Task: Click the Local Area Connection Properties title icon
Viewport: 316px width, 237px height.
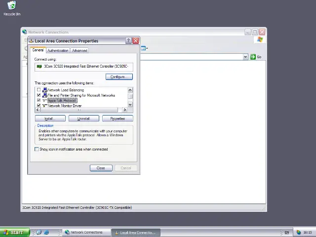Action: [31, 41]
